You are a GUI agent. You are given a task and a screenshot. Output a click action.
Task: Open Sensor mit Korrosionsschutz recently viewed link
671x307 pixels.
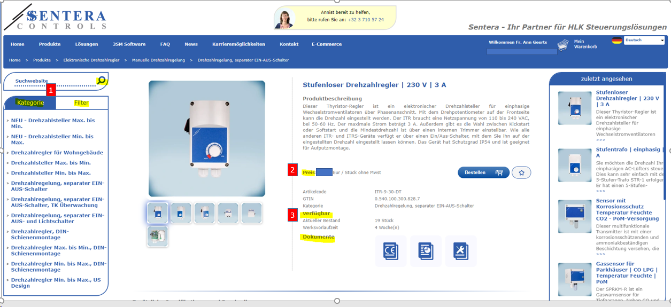tap(627, 210)
